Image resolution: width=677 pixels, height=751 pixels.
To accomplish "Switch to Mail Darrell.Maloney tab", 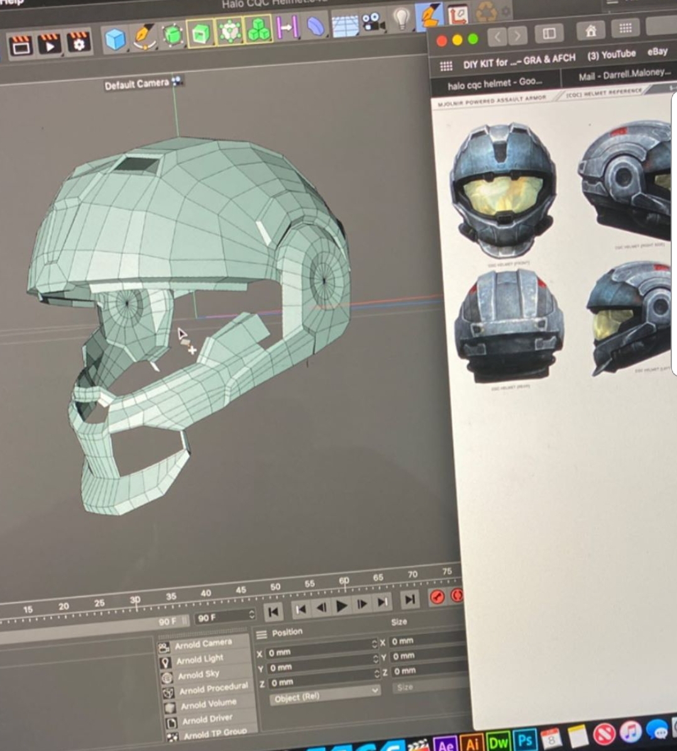I will [x=624, y=74].
